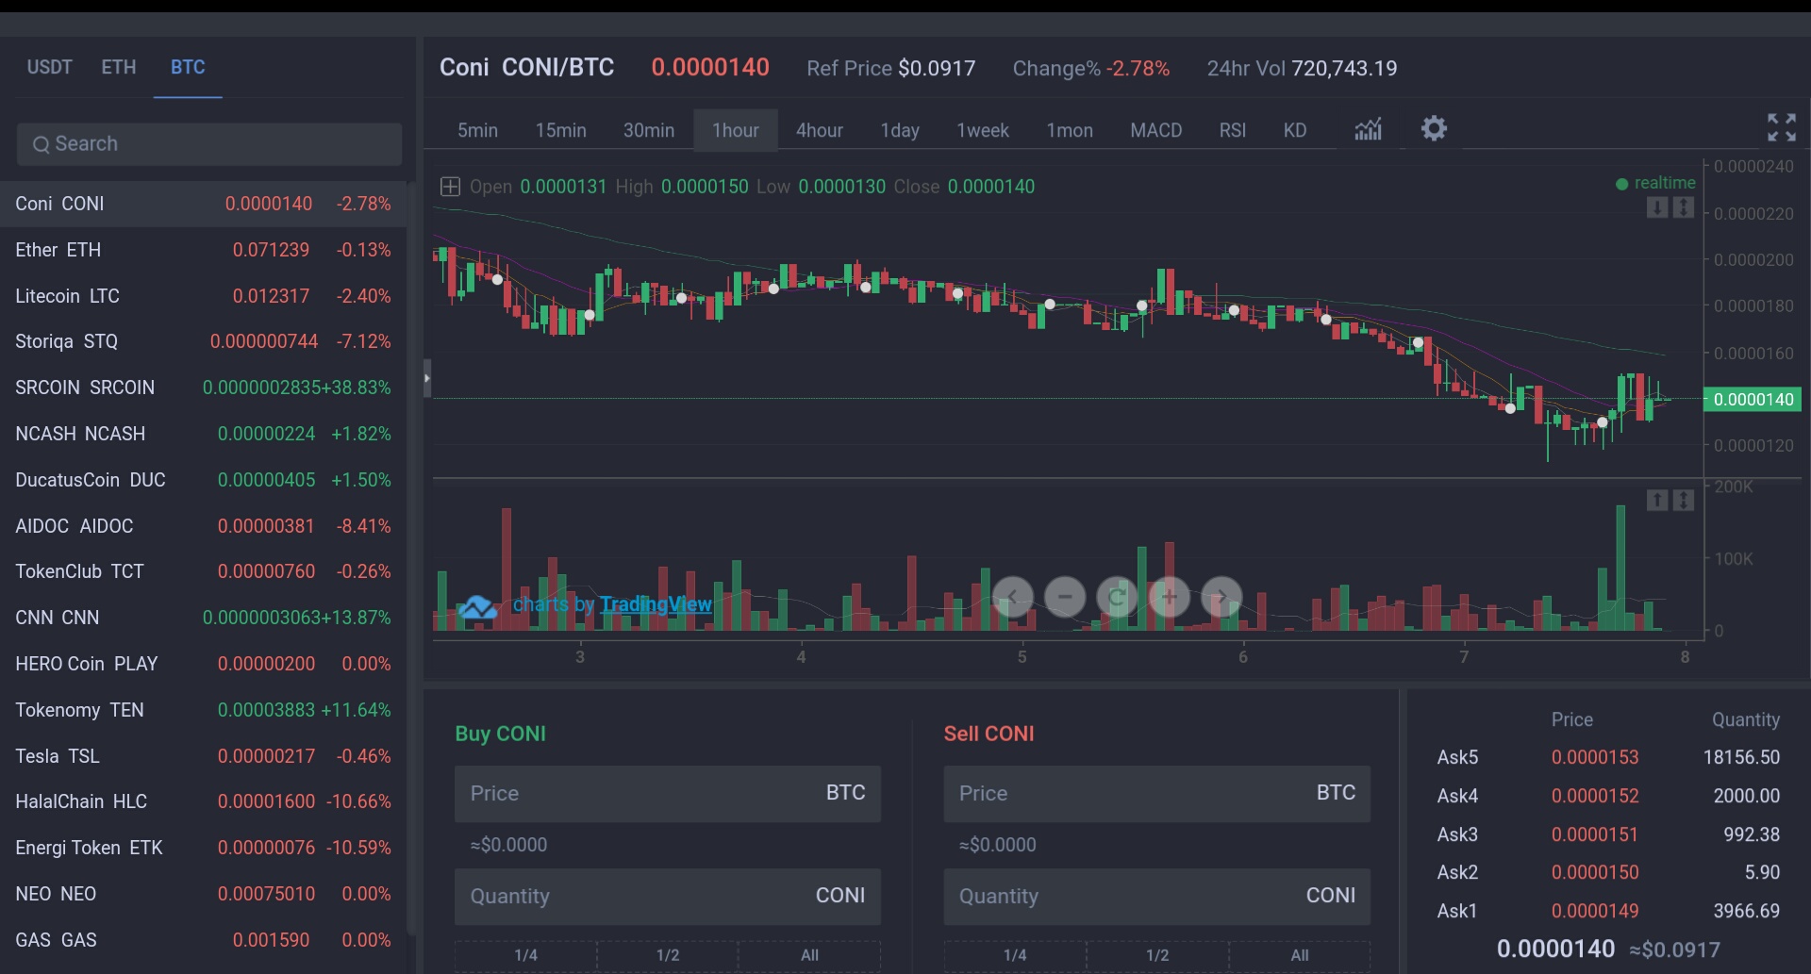Reset the chart view with circular arrow

pos(1117,597)
